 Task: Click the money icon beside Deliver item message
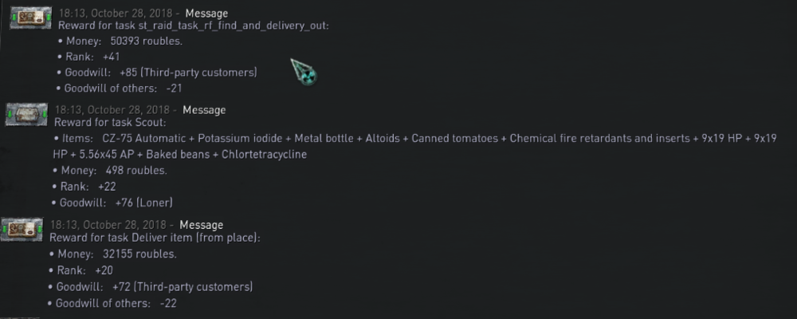tap(22, 230)
